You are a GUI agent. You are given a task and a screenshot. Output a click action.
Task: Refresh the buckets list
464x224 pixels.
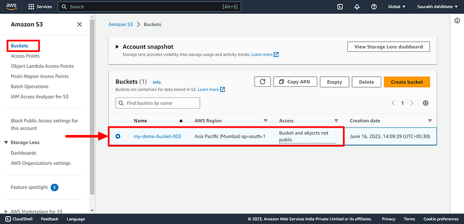pos(262,82)
